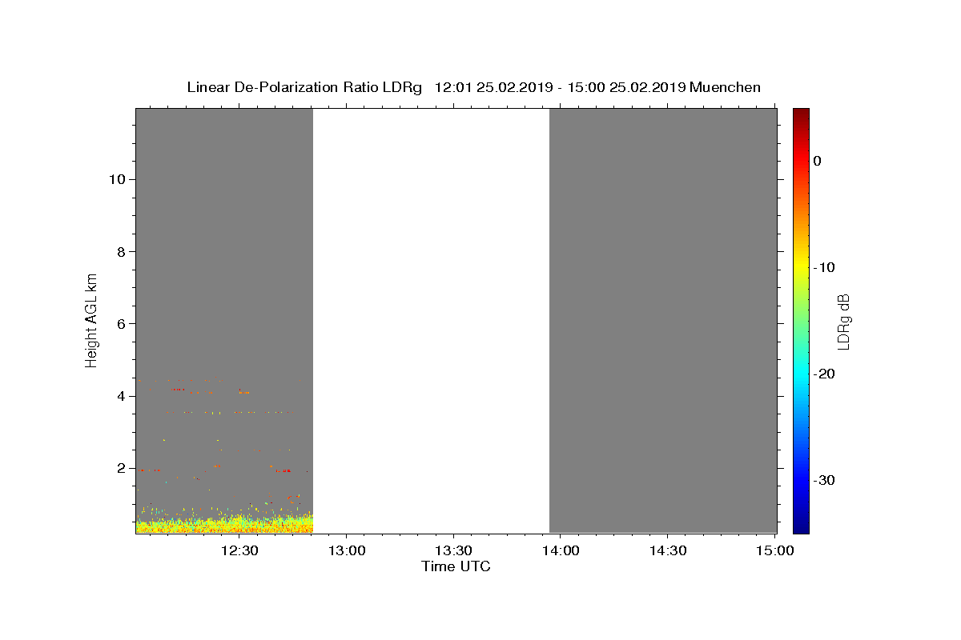Click the height tick label 4
The height and width of the screenshot is (640, 961).
pyautogui.click(x=120, y=396)
